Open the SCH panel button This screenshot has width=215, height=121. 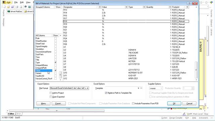pos(187,118)
